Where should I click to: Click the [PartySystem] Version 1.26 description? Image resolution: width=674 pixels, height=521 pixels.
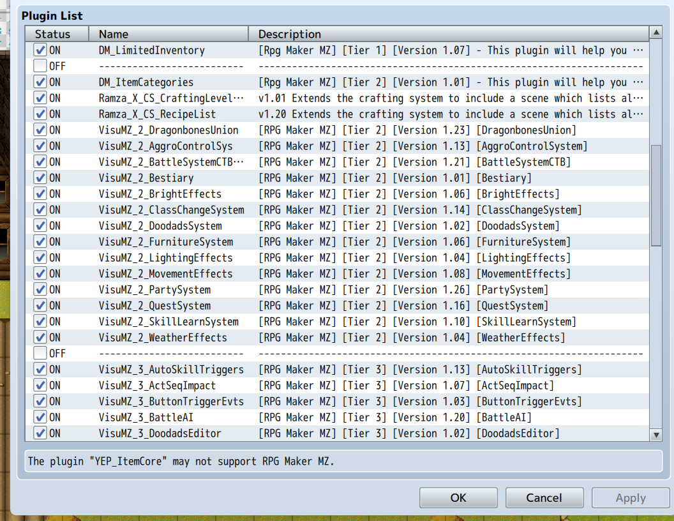(403, 290)
